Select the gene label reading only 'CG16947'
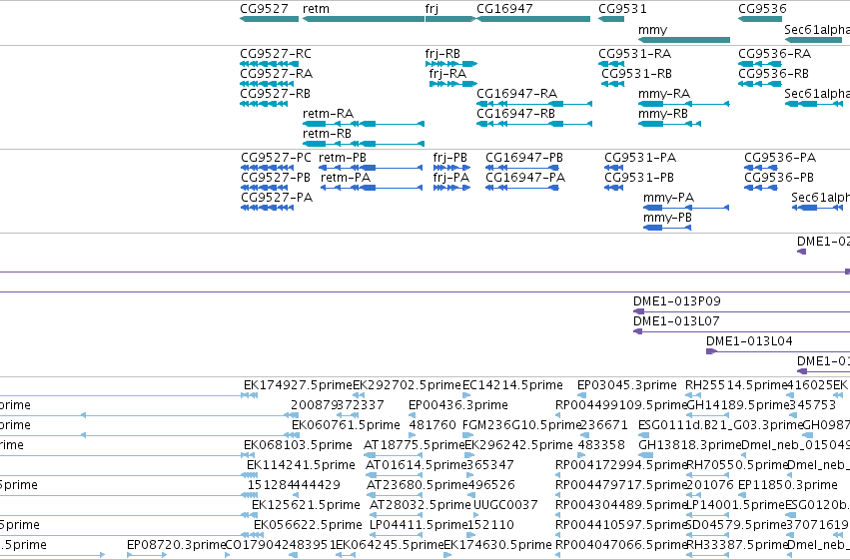The width and height of the screenshot is (850, 560). 504,9
